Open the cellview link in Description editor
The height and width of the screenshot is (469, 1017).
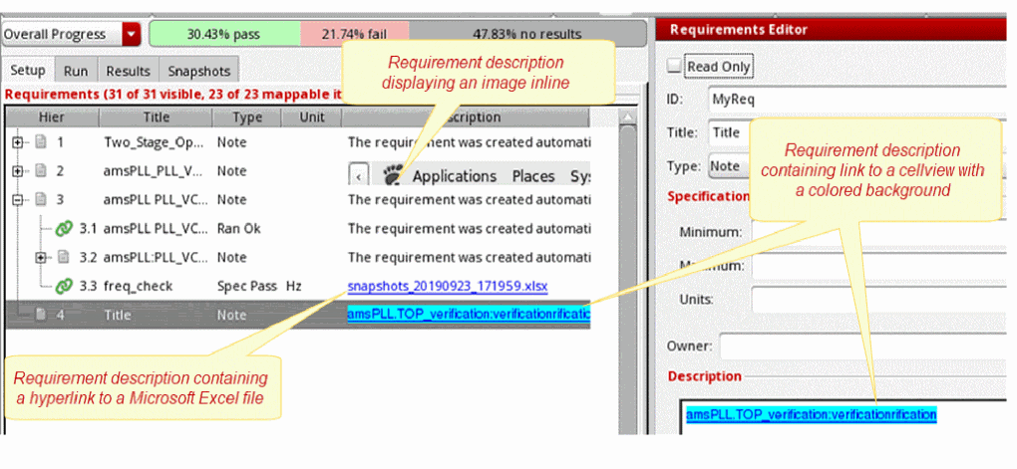click(811, 414)
